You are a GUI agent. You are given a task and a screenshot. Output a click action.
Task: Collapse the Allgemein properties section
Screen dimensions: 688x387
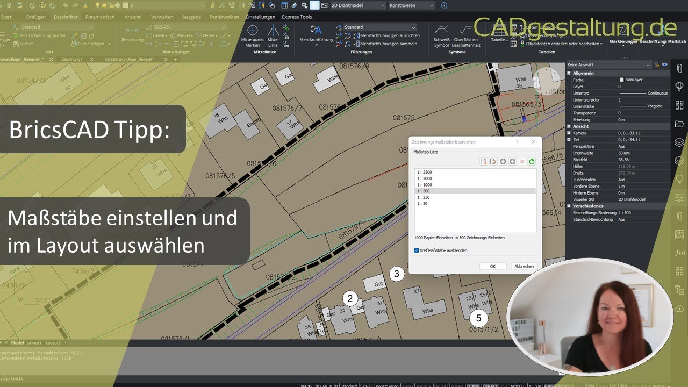[x=569, y=73]
